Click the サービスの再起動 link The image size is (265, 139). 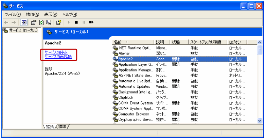tap(58, 57)
